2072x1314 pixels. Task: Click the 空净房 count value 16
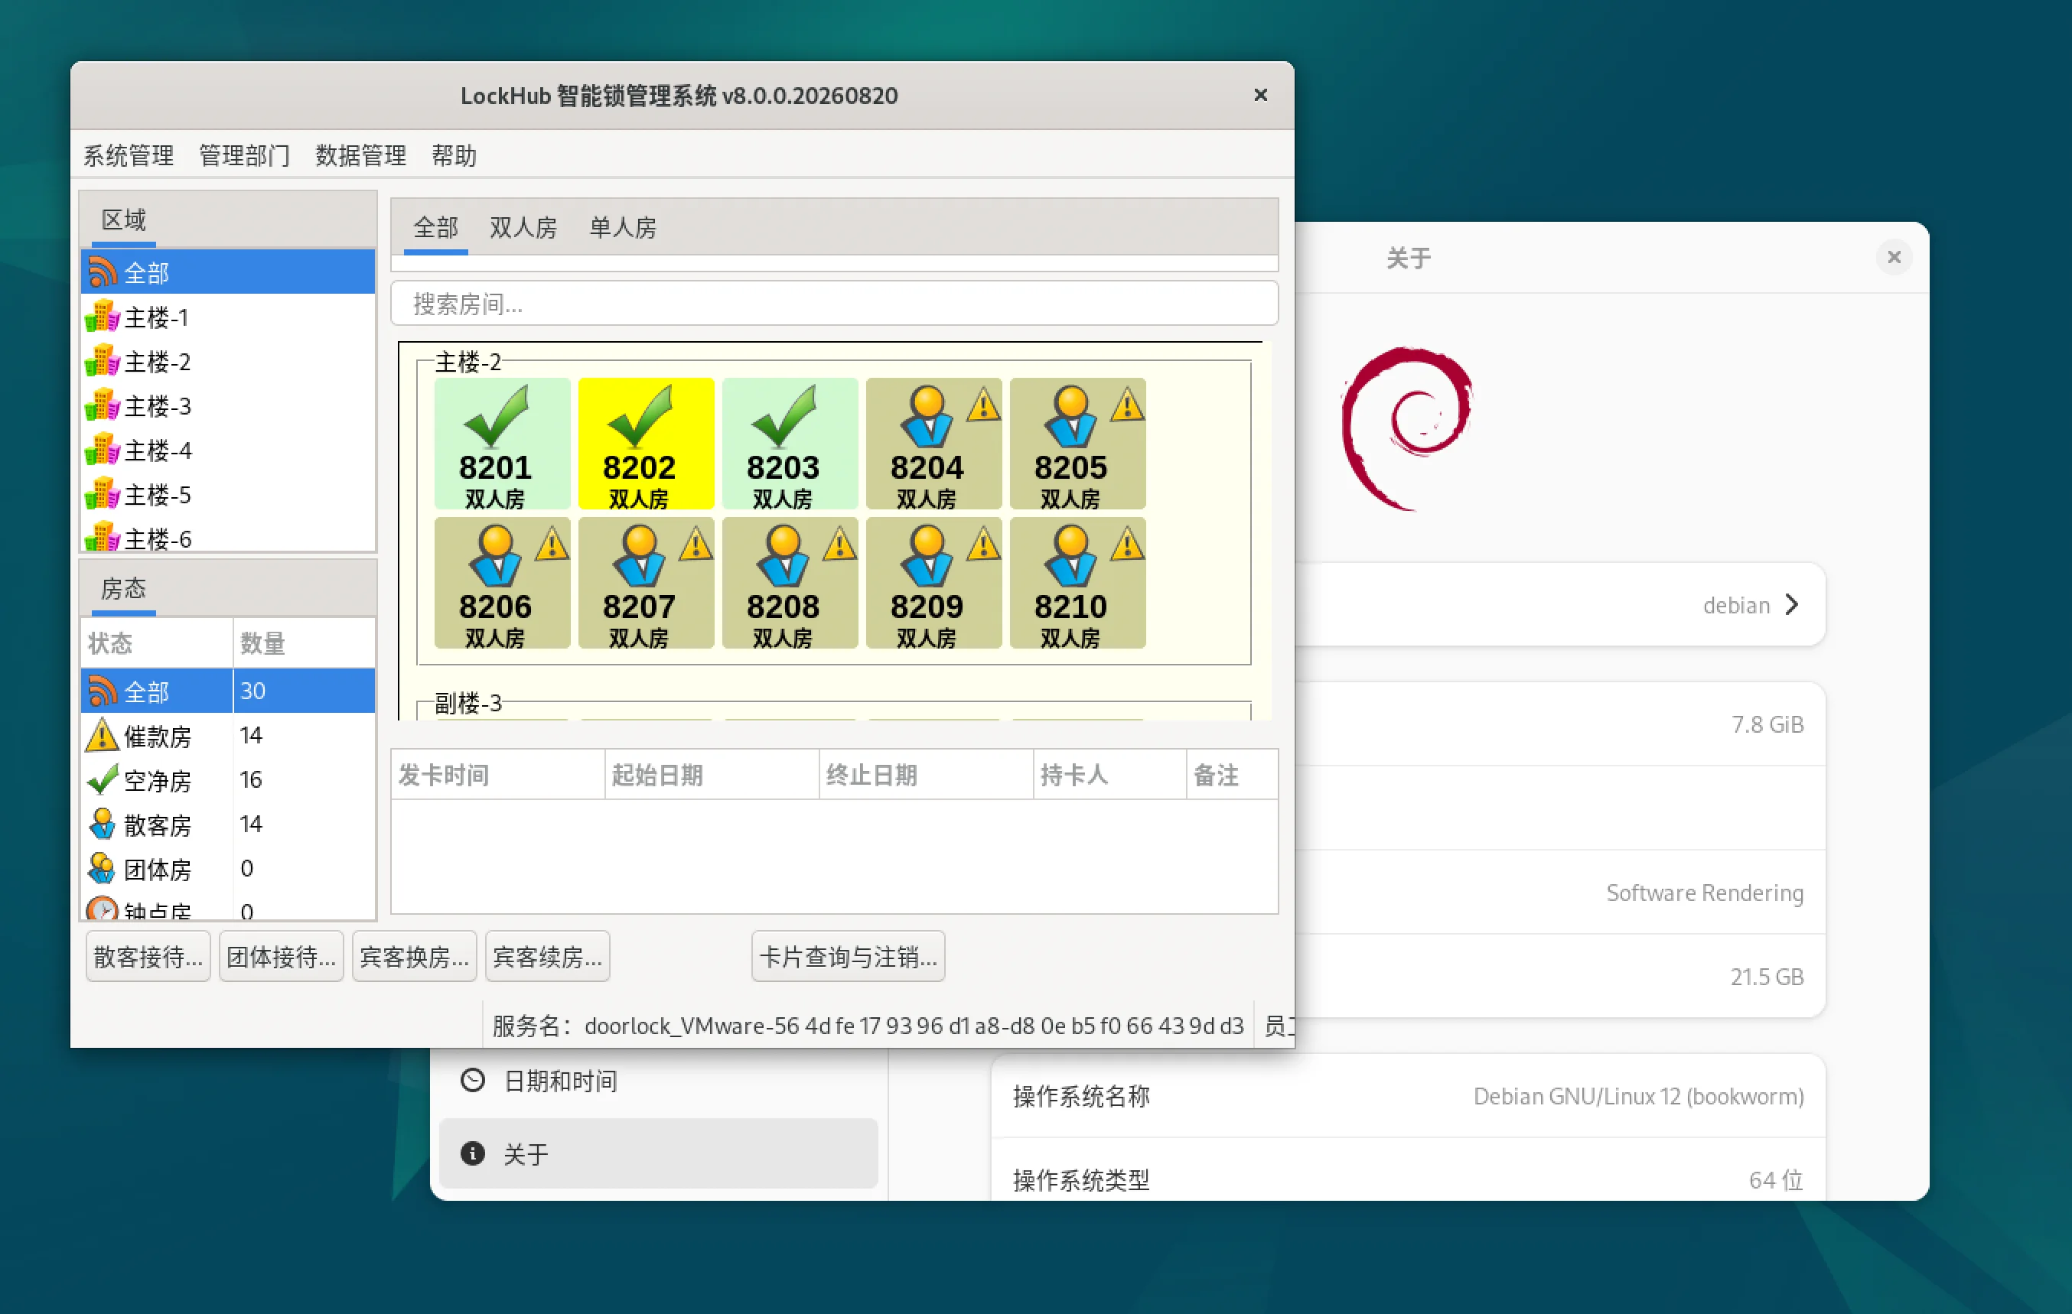tap(251, 779)
